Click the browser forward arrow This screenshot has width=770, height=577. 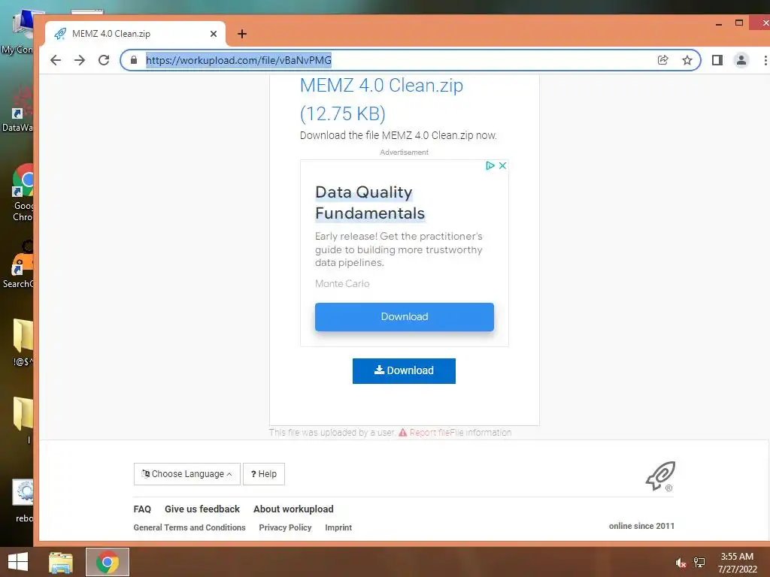tap(80, 60)
